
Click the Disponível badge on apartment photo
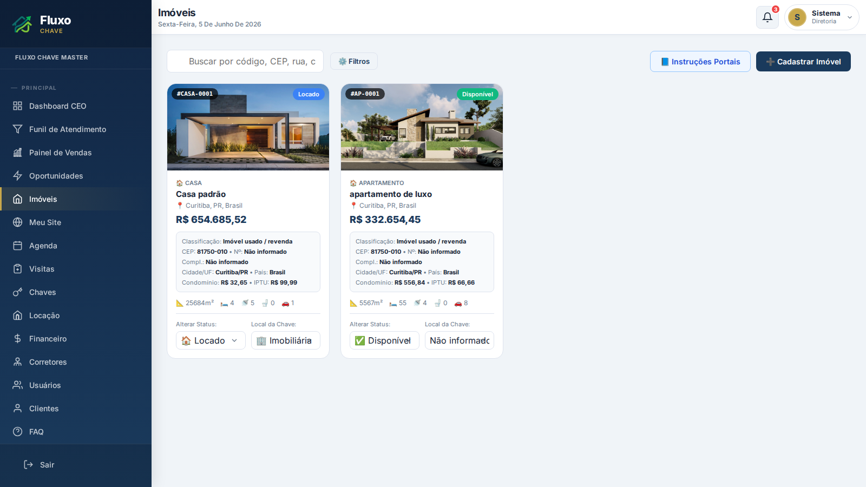[x=477, y=94]
